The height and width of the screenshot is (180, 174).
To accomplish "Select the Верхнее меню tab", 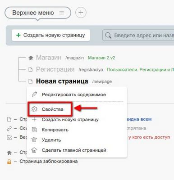I will [x=33, y=13].
